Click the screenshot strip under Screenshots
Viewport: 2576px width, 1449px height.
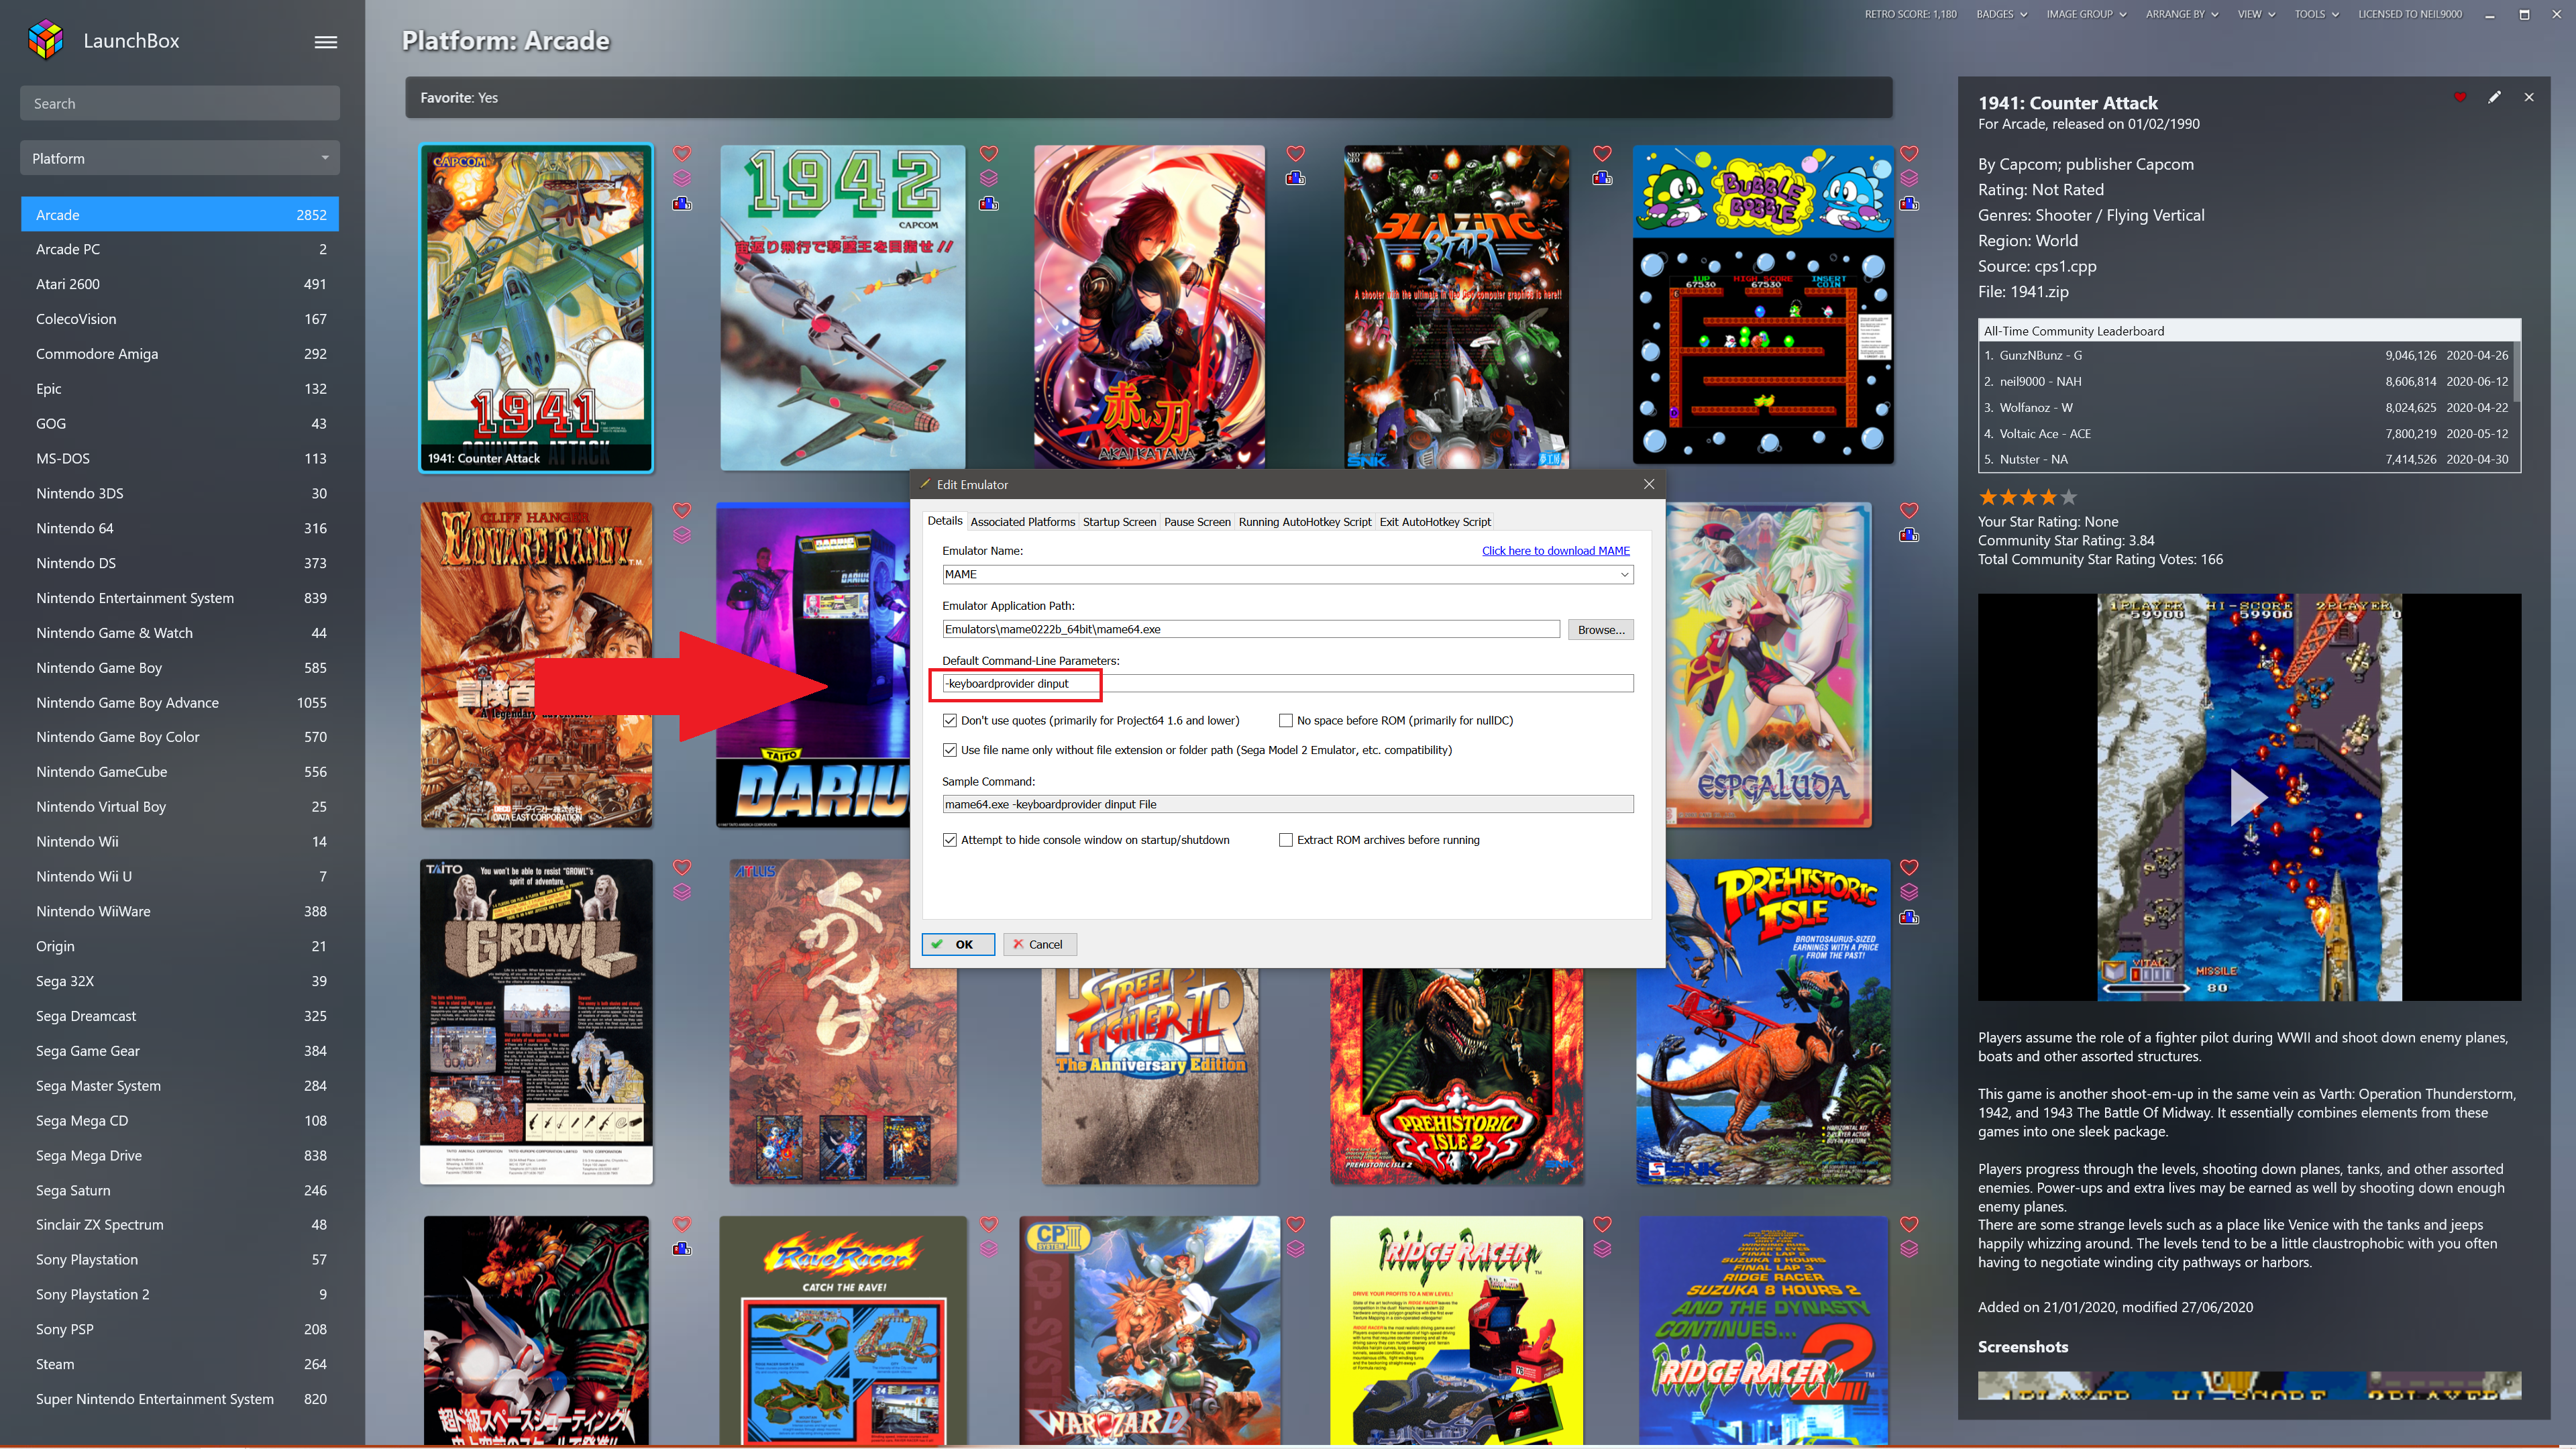(x=2249, y=1385)
